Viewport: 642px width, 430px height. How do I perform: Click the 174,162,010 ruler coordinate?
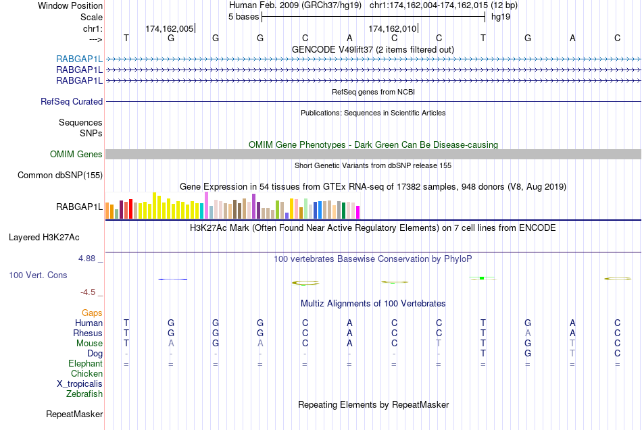[392, 28]
